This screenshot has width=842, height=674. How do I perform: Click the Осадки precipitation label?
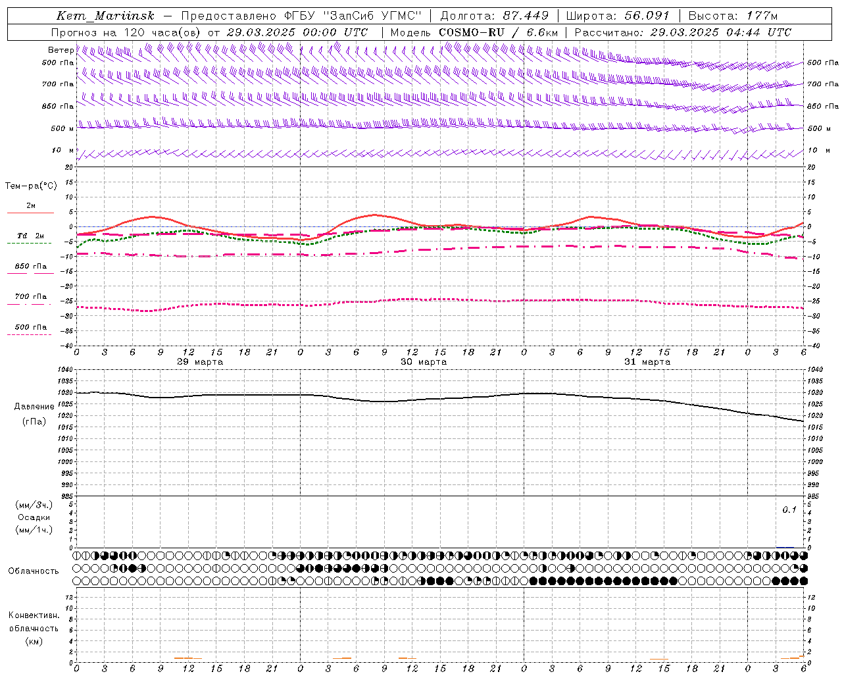tap(34, 517)
